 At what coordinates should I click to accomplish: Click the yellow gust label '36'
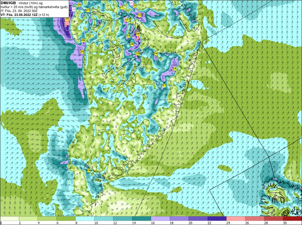click(137, 34)
